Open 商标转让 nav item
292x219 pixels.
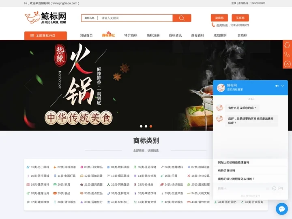pyautogui.click(x=108, y=35)
